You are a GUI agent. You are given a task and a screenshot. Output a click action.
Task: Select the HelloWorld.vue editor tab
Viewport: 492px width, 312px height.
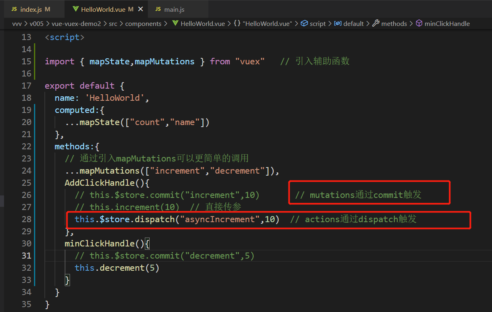tap(106, 9)
